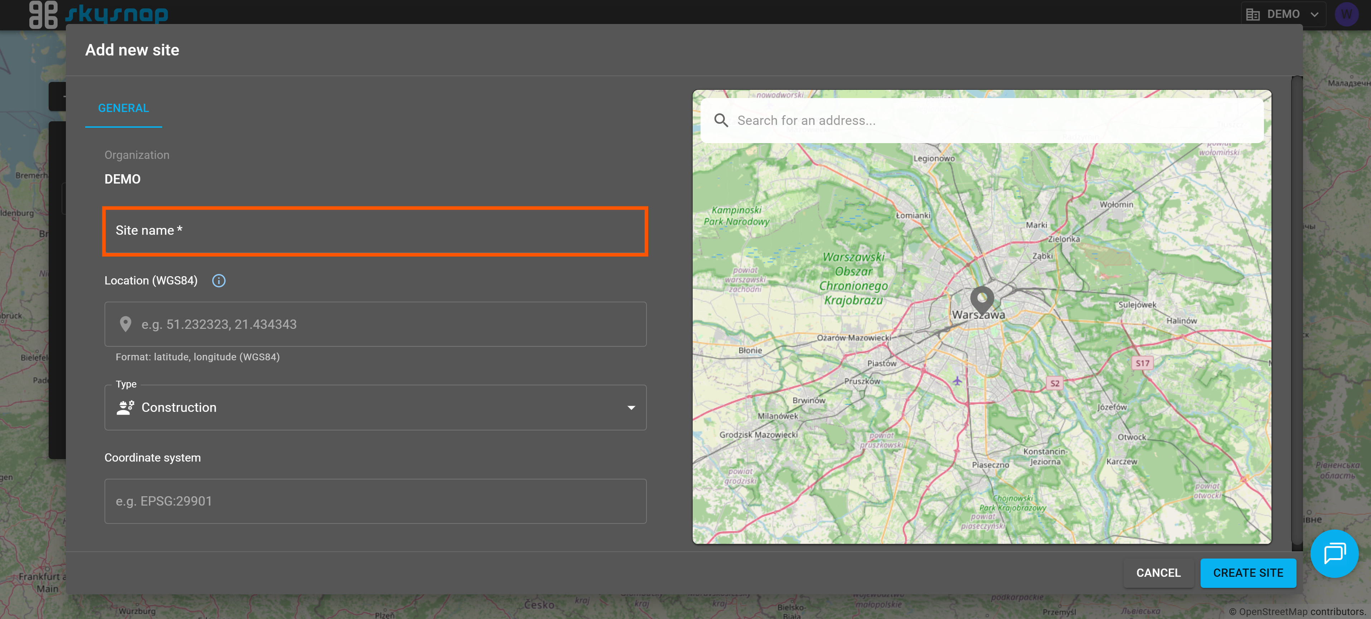
Task: Click the construction worker icon in Type field
Action: 126,408
